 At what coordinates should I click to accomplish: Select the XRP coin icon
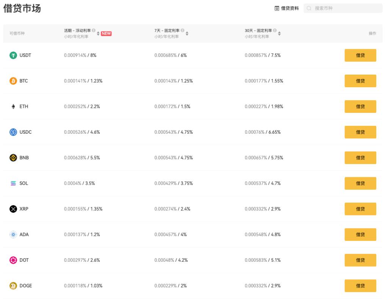(x=13, y=209)
